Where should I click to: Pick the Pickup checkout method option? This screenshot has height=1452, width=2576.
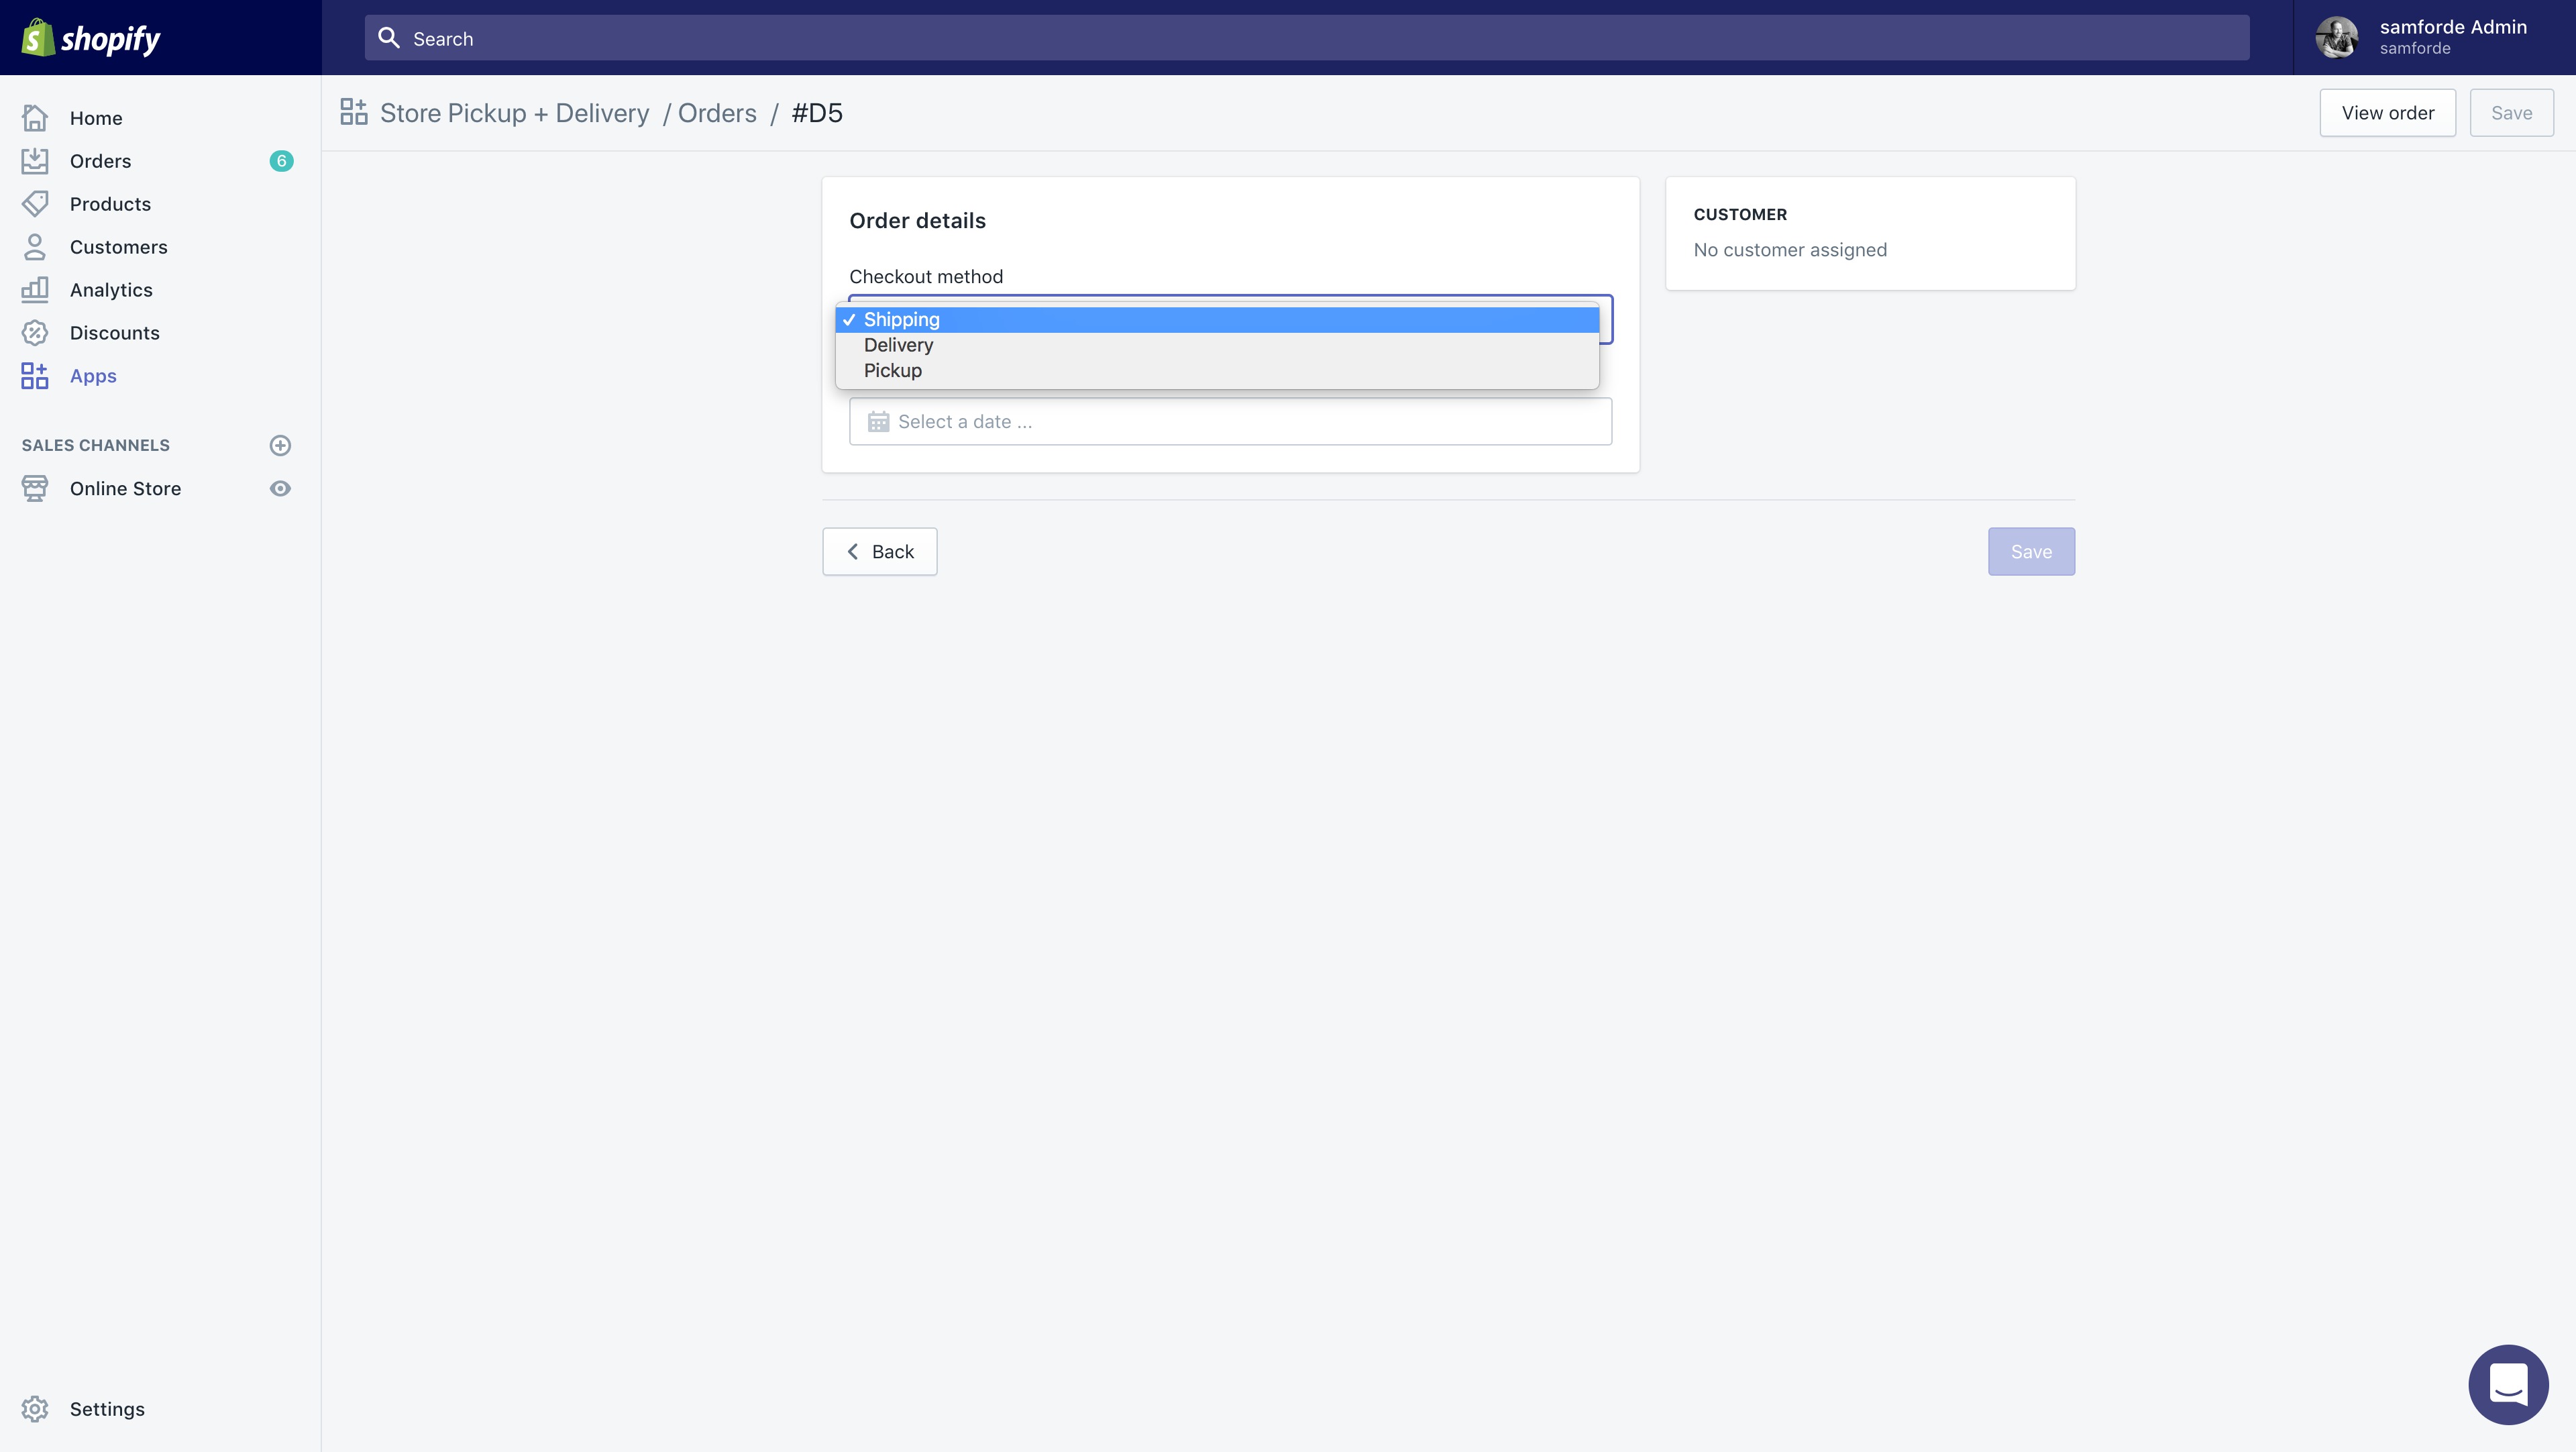[x=892, y=371]
